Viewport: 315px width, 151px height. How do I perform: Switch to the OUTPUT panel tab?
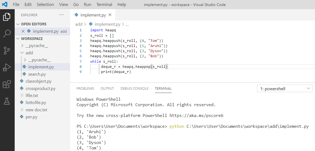107,89
